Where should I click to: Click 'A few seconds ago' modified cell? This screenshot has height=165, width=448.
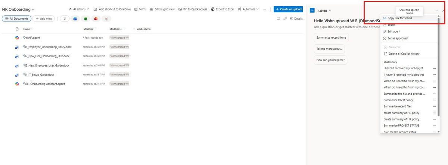[93, 38]
